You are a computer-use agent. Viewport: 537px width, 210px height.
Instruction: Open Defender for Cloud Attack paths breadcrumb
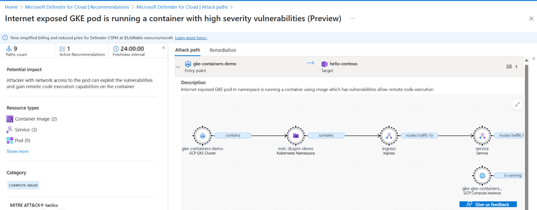183,7
